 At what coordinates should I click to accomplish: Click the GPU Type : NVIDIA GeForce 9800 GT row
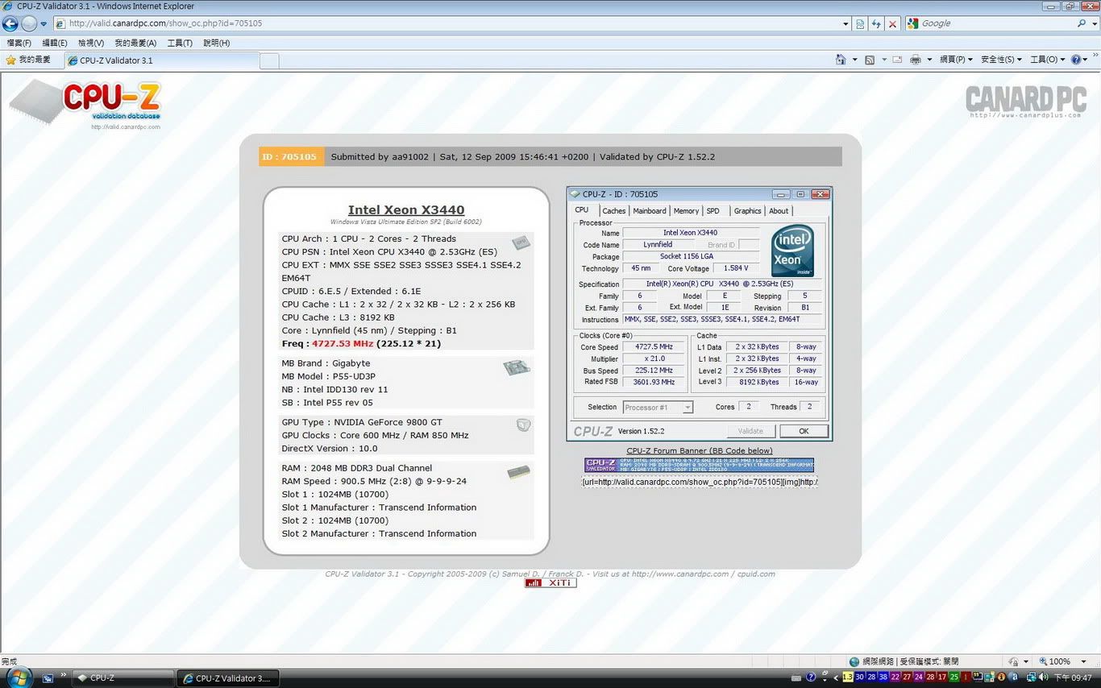pyautogui.click(x=362, y=422)
